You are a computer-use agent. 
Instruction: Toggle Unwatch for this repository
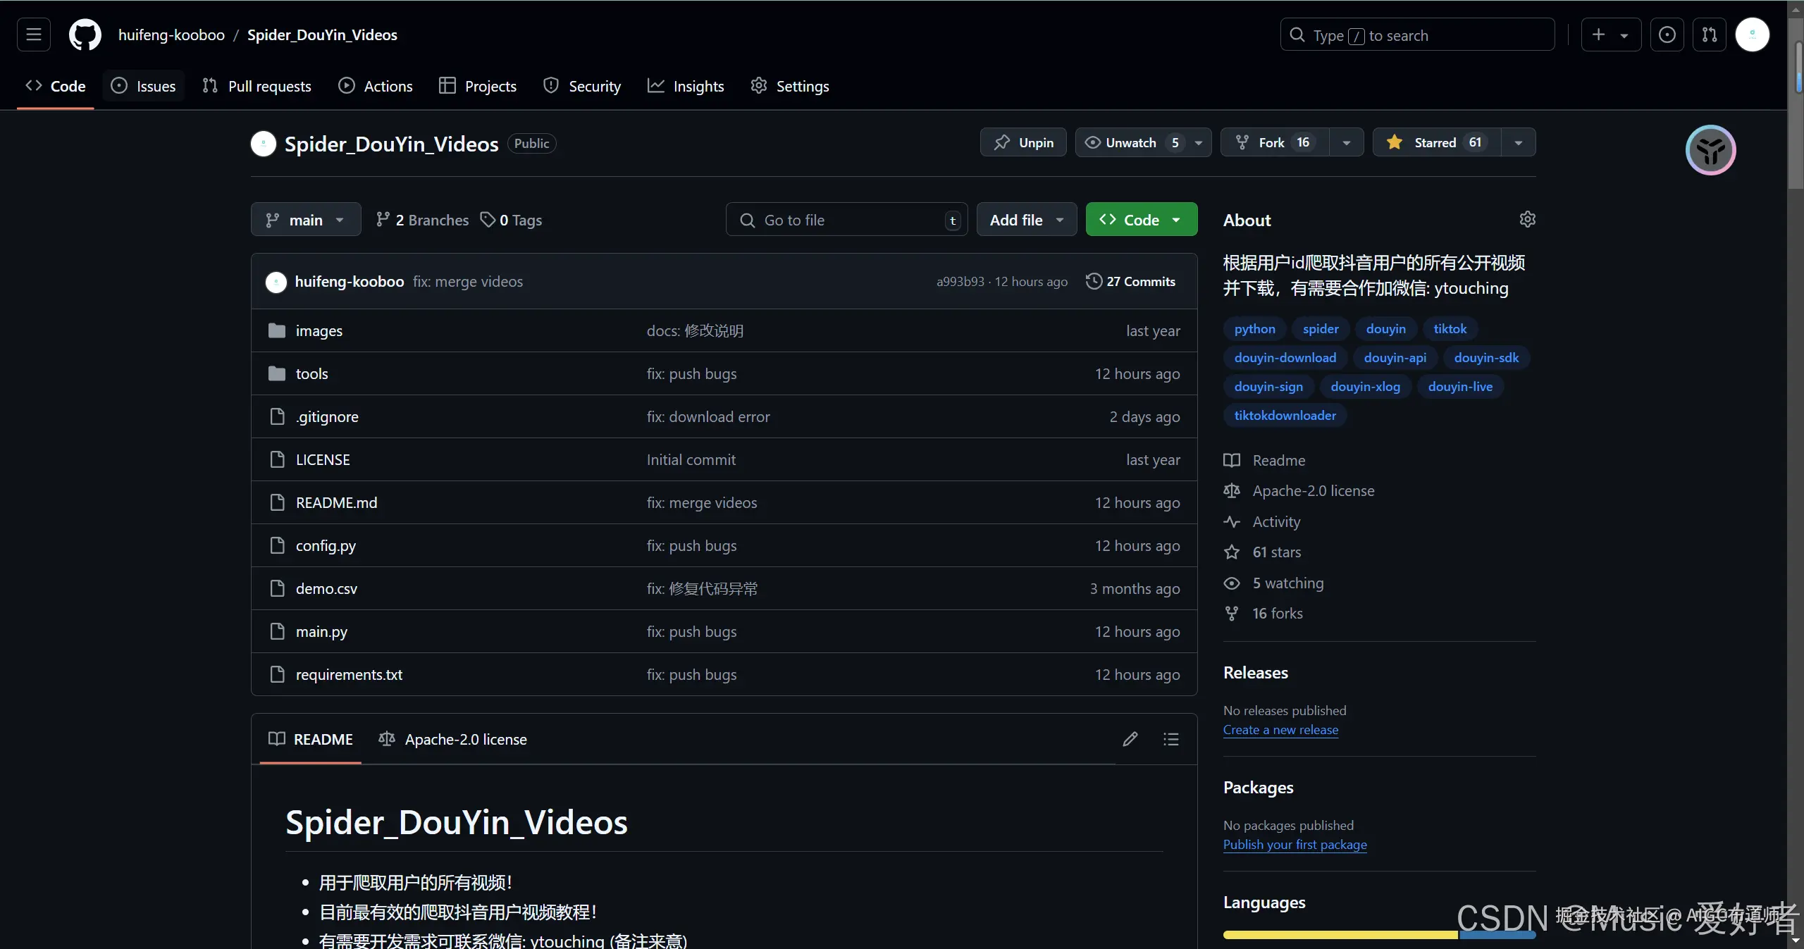(1130, 142)
